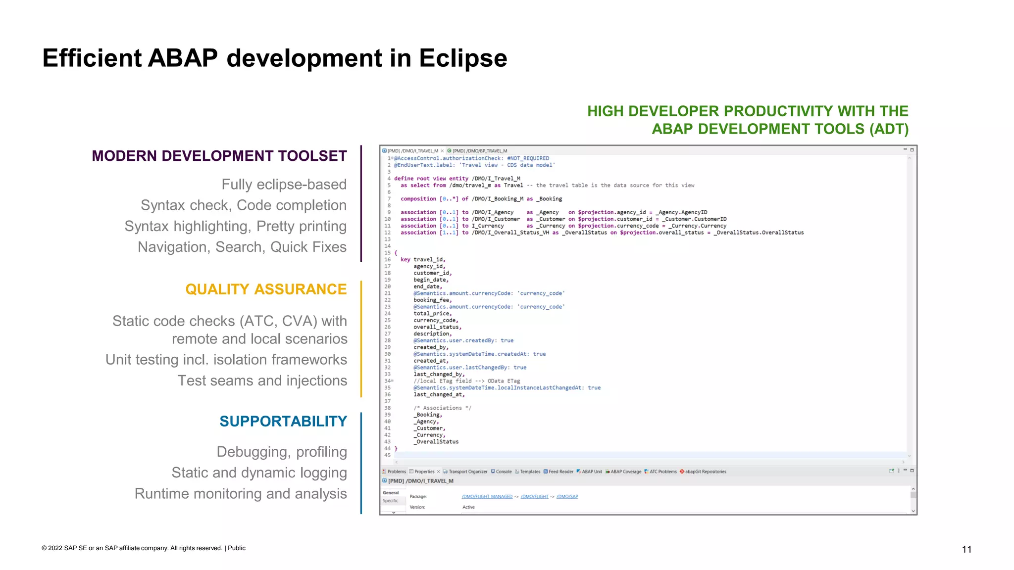Click the pin properties view icon
The image size is (1014, 570).
(x=891, y=471)
